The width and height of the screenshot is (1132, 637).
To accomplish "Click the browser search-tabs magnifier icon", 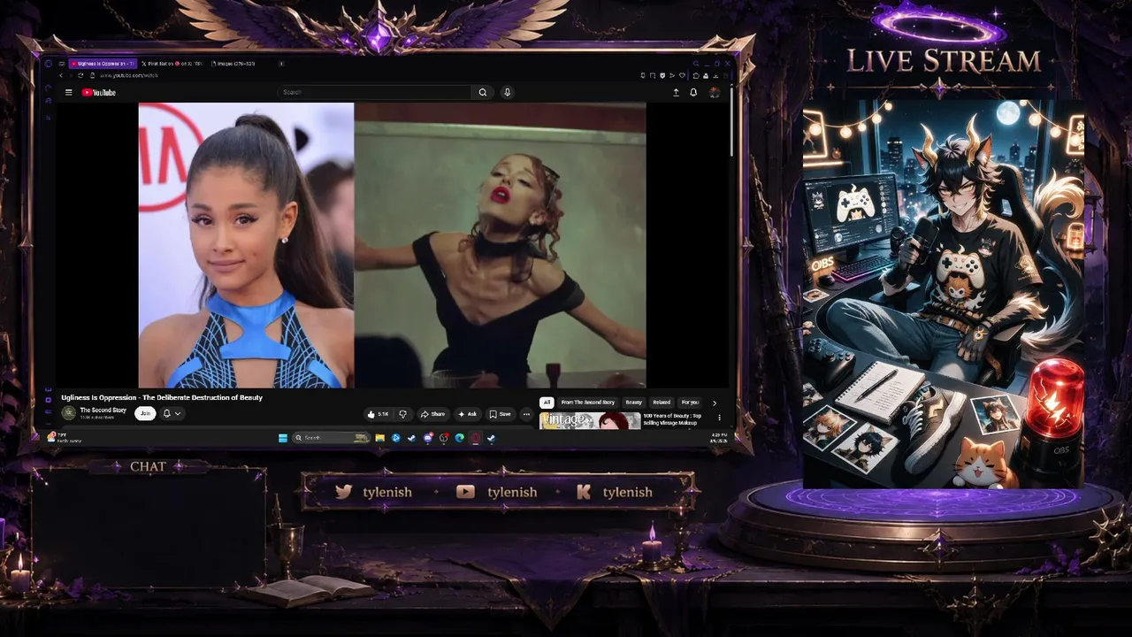I will (696, 64).
